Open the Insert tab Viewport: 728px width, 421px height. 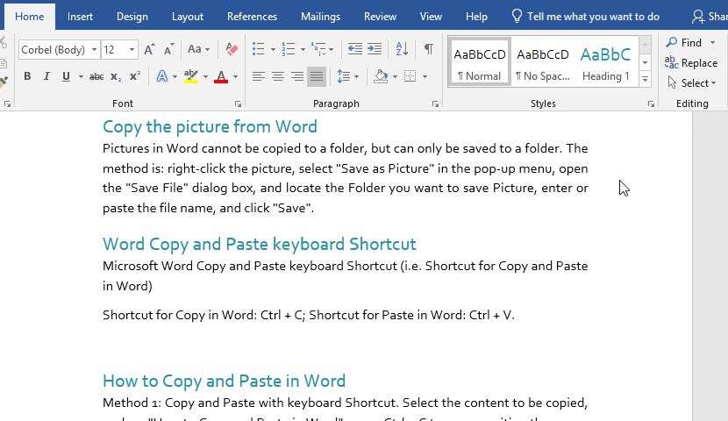coord(80,17)
